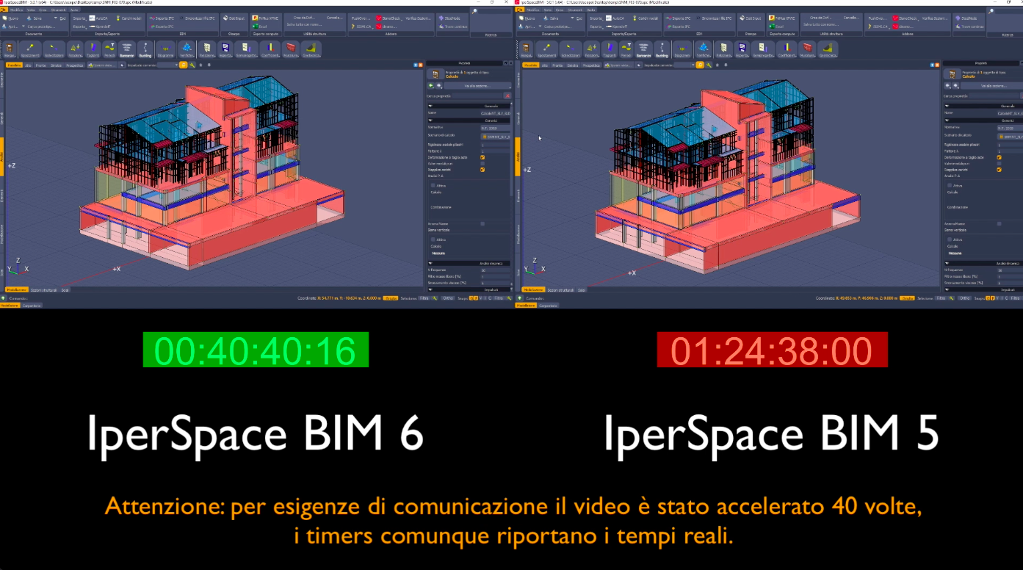Screen dimensions: 1023x570
Task: Click the green back arrow in BIM 6 properties panel
Action: pos(432,86)
